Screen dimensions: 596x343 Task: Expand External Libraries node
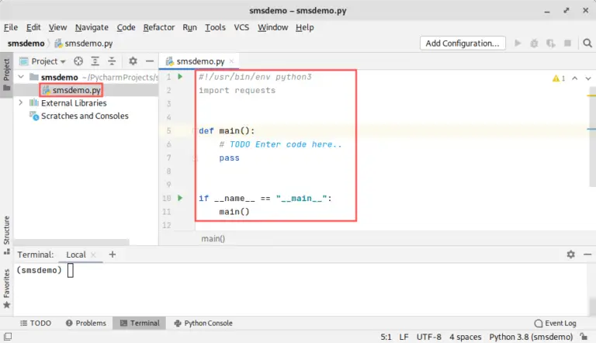pyautogui.click(x=20, y=102)
